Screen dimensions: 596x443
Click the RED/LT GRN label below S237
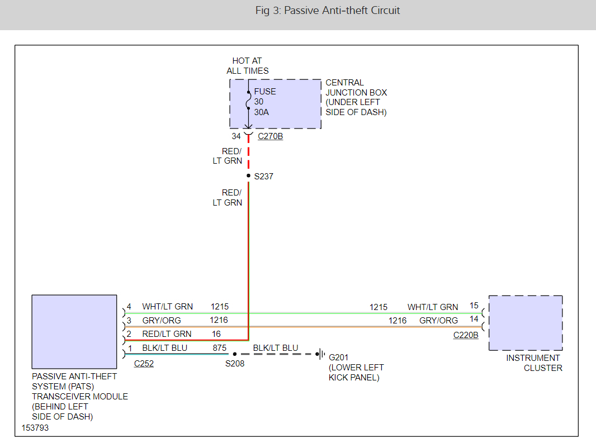click(228, 198)
